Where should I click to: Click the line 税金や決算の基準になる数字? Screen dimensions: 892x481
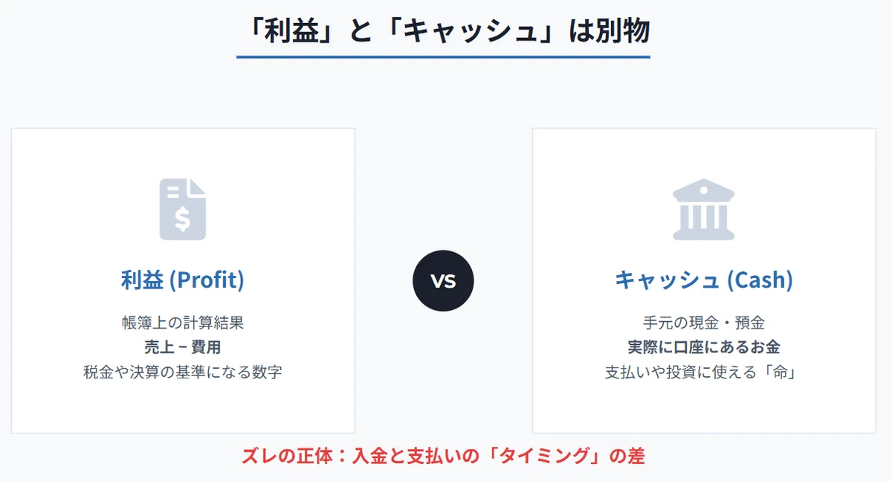[x=183, y=372]
